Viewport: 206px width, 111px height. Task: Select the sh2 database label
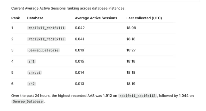coord(32,84)
